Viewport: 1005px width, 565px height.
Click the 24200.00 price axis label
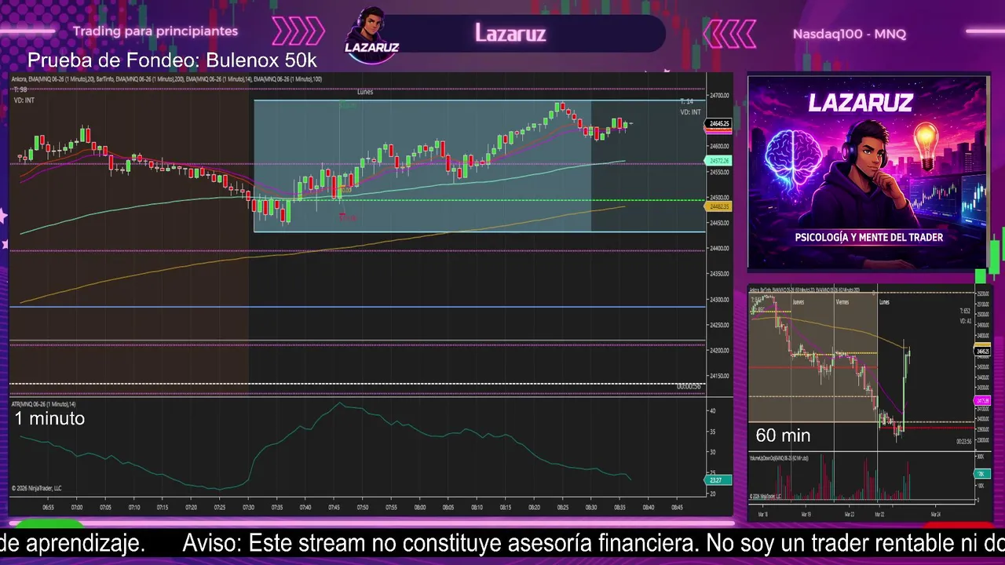(x=719, y=351)
